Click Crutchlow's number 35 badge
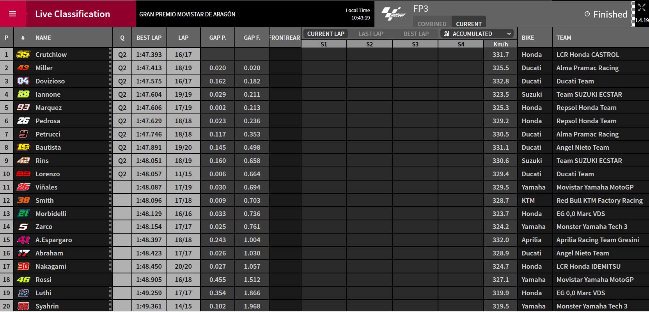The width and height of the screenshot is (649, 312). (x=23, y=54)
